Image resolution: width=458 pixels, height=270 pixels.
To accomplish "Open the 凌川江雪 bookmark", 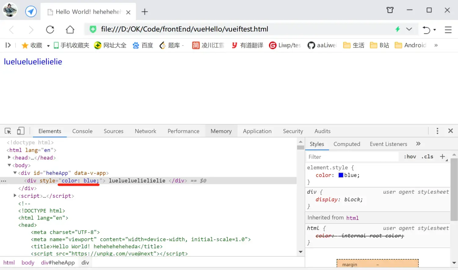I will (x=208, y=45).
